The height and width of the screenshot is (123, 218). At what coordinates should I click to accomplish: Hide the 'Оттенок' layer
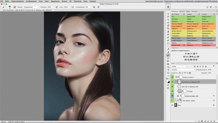pyautogui.click(x=172, y=91)
